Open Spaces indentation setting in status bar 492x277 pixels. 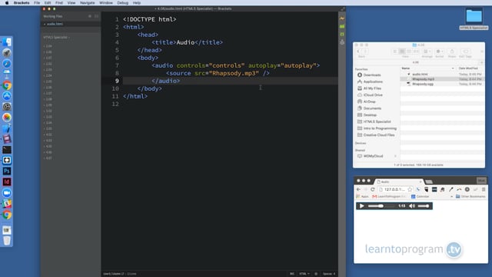(x=329, y=274)
